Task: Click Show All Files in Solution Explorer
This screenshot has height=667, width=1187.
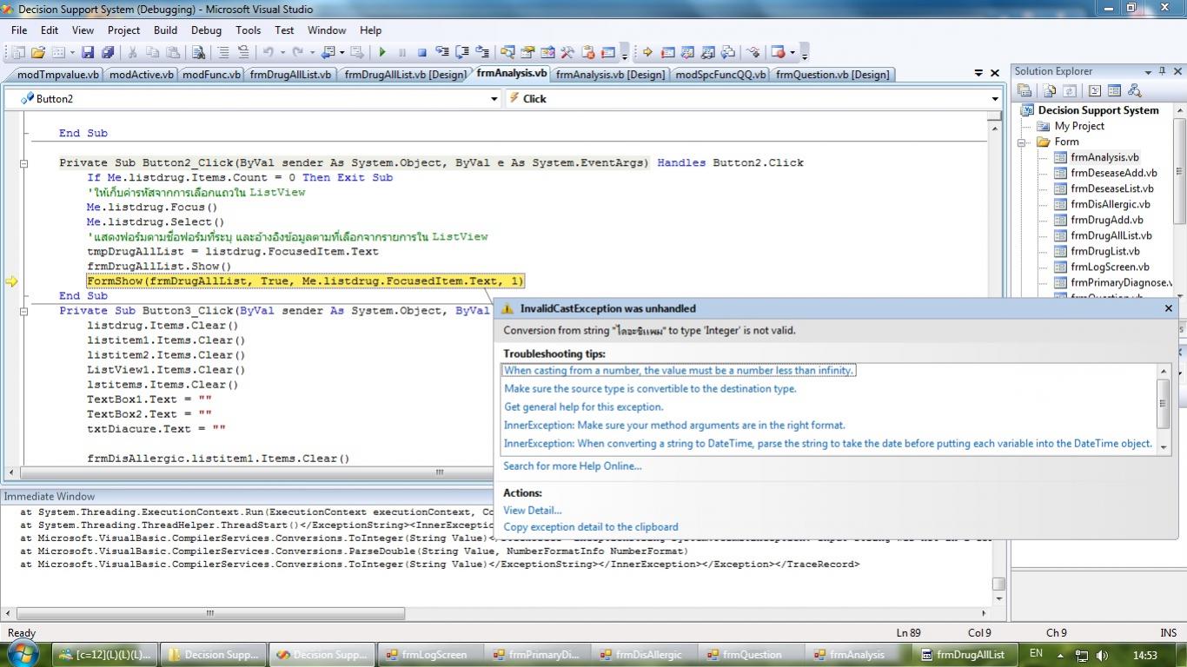Action: pos(1050,90)
